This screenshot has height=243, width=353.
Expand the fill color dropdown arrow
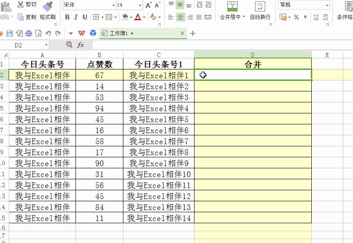(x=130, y=18)
